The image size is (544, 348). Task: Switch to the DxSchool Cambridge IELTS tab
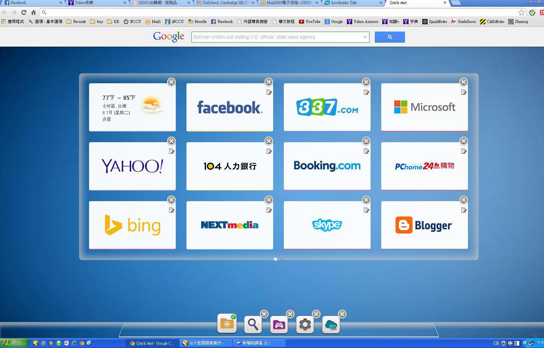[225, 3]
